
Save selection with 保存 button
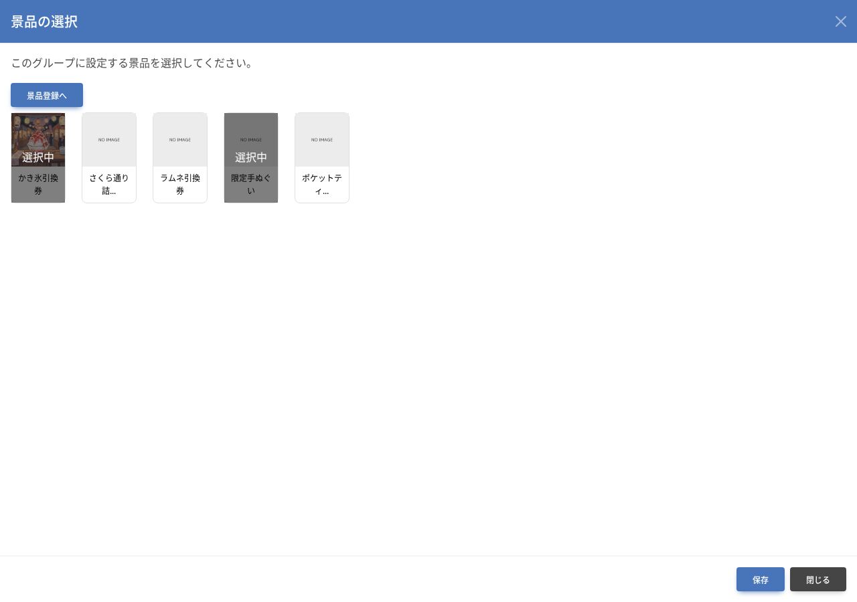[761, 579]
